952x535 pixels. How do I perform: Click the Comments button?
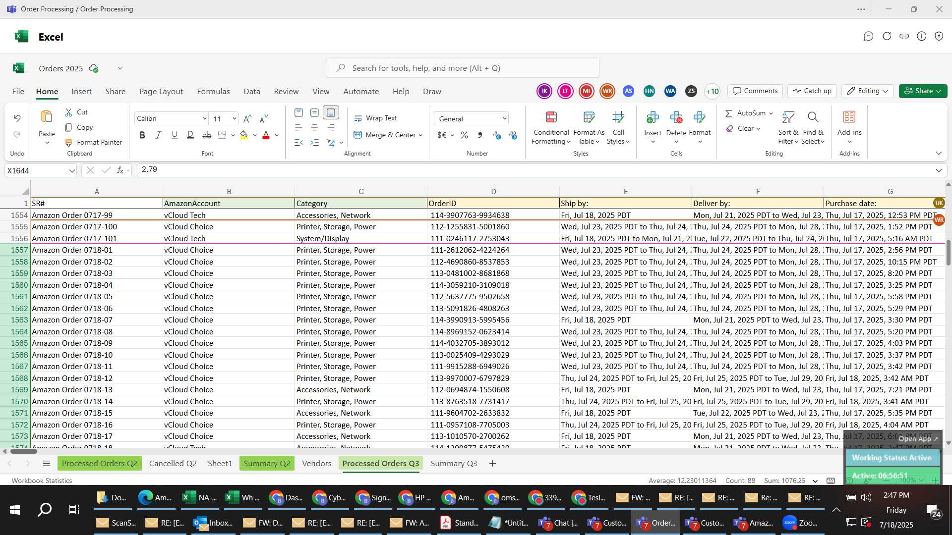tap(755, 91)
